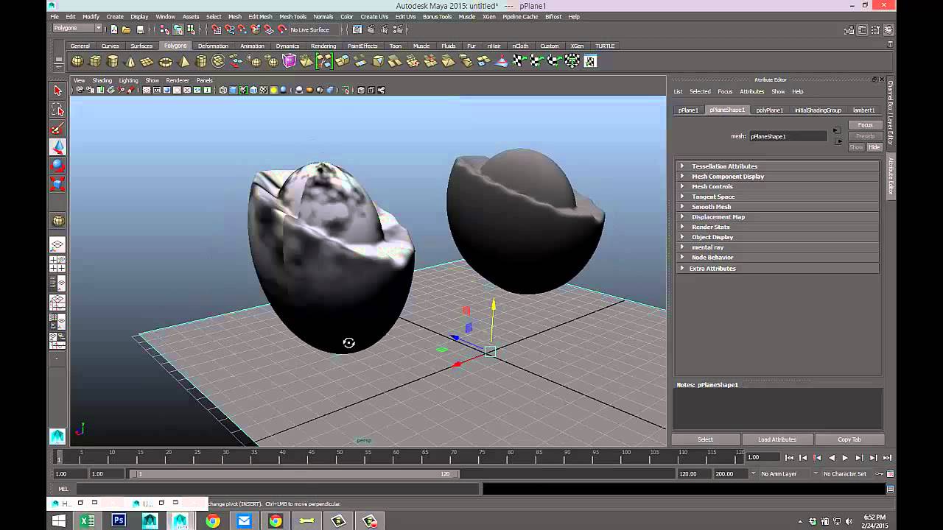Create a polygon plane from the shelf

tap(147, 61)
